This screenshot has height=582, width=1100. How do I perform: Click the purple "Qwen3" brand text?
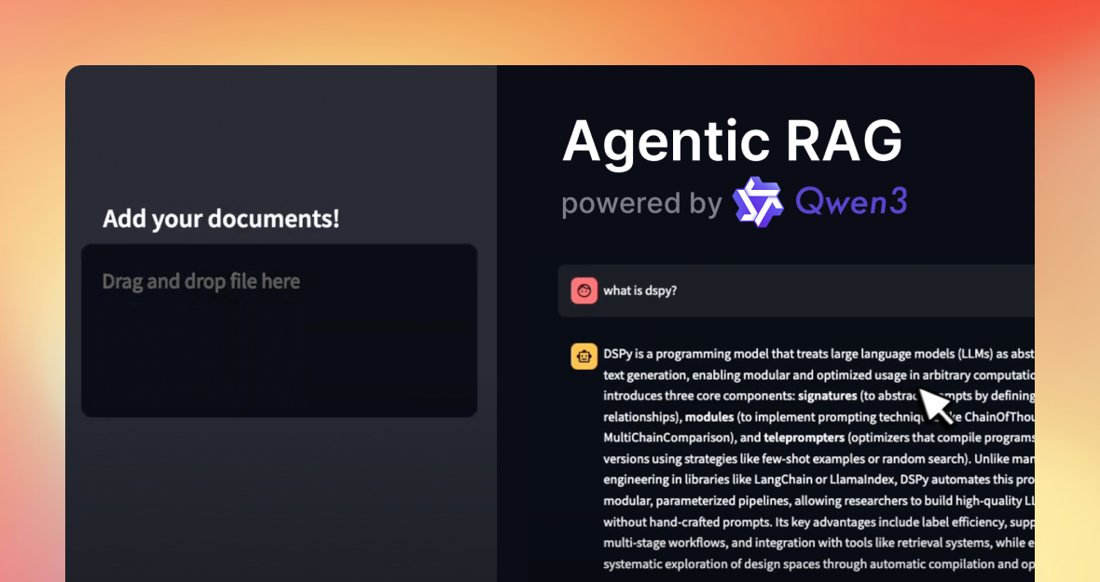click(x=850, y=202)
